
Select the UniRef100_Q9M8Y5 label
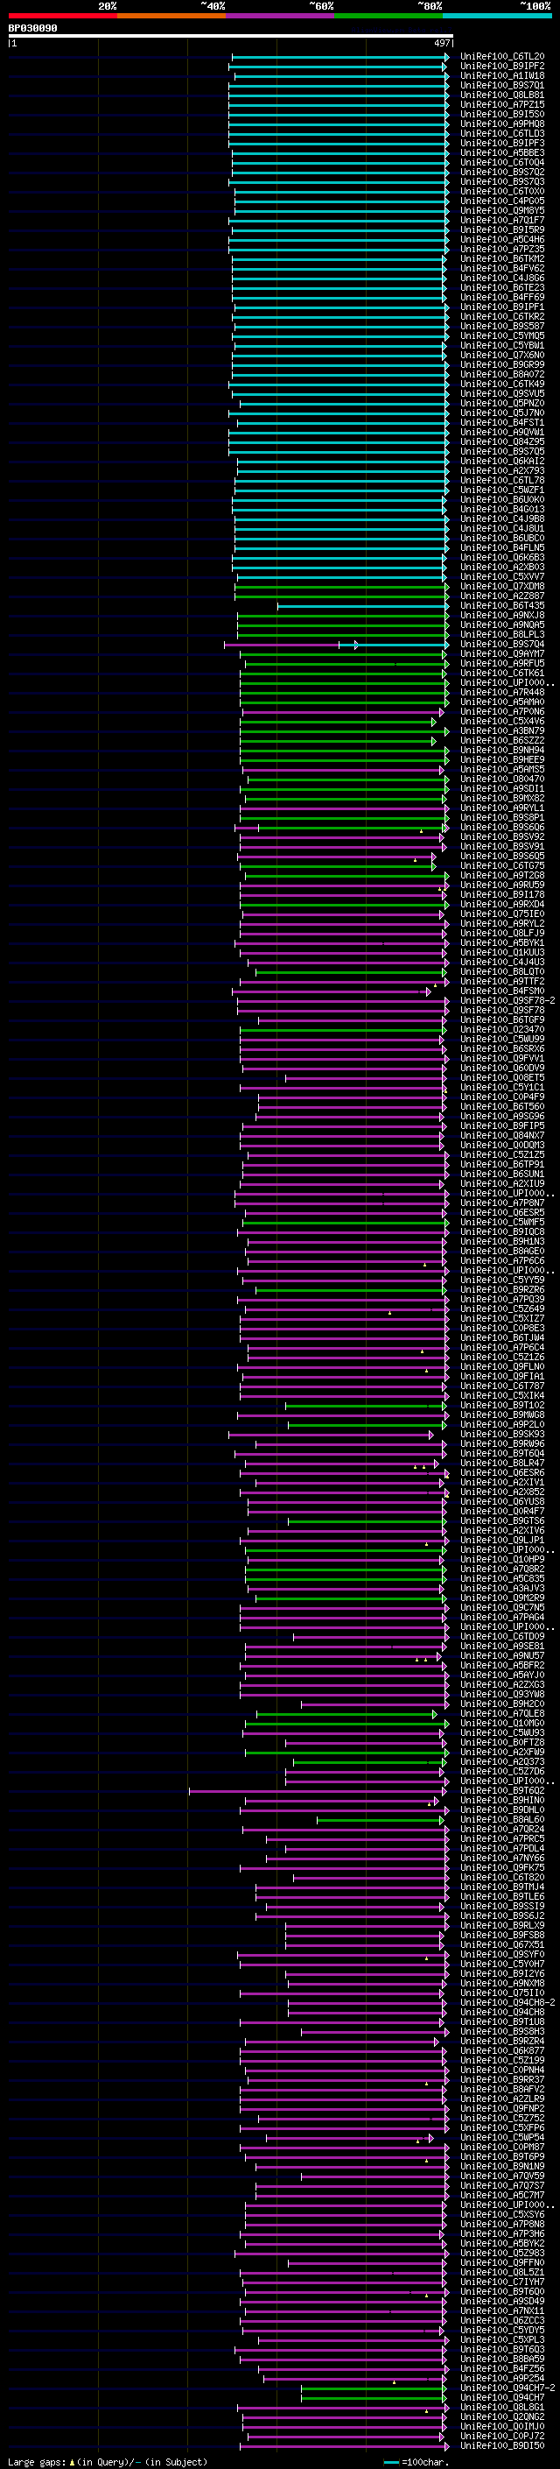[502, 211]
